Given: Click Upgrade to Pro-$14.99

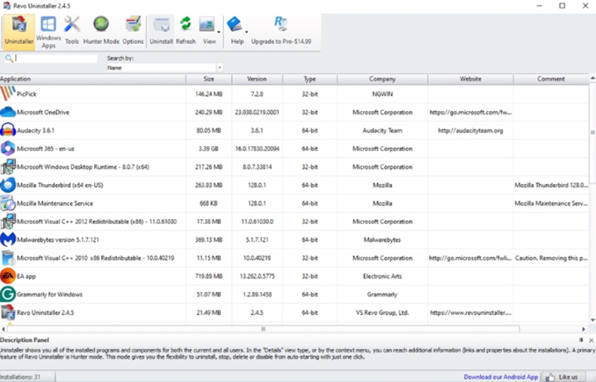Looking at the screenshot, I should click(x=282, y=31).
